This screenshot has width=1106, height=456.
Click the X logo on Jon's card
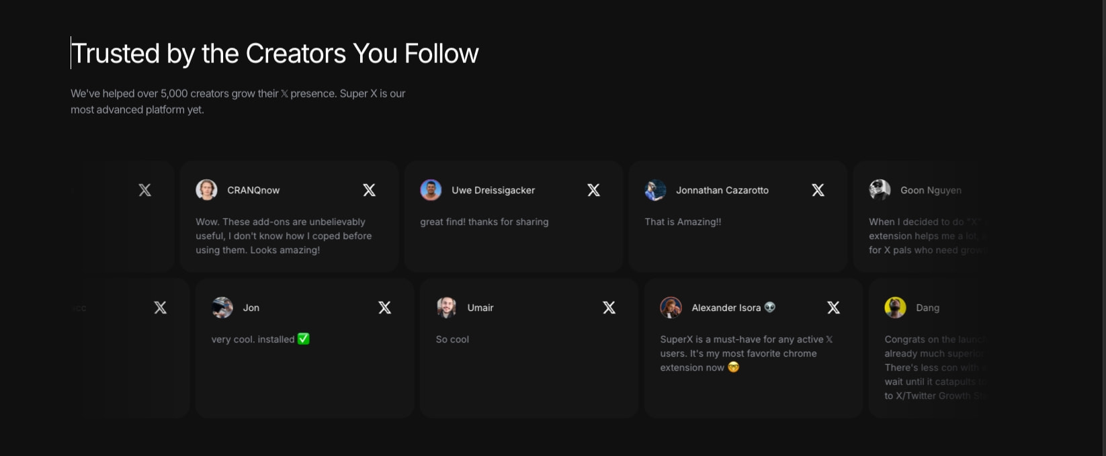[385, 308]
